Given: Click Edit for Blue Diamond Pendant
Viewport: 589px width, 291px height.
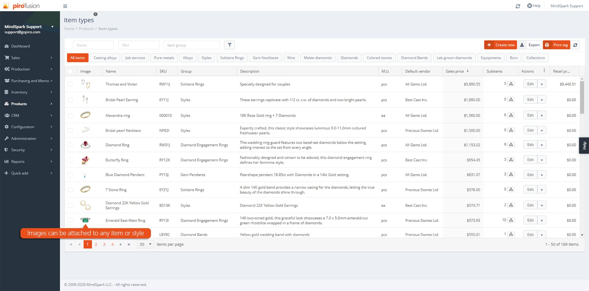Looking at the screenshot, I should click(530, 175).
